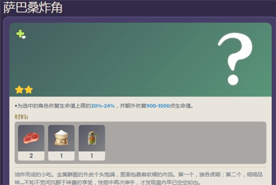Click the first yellow rarity star
The image size is (276, 185).
point(19,90)
